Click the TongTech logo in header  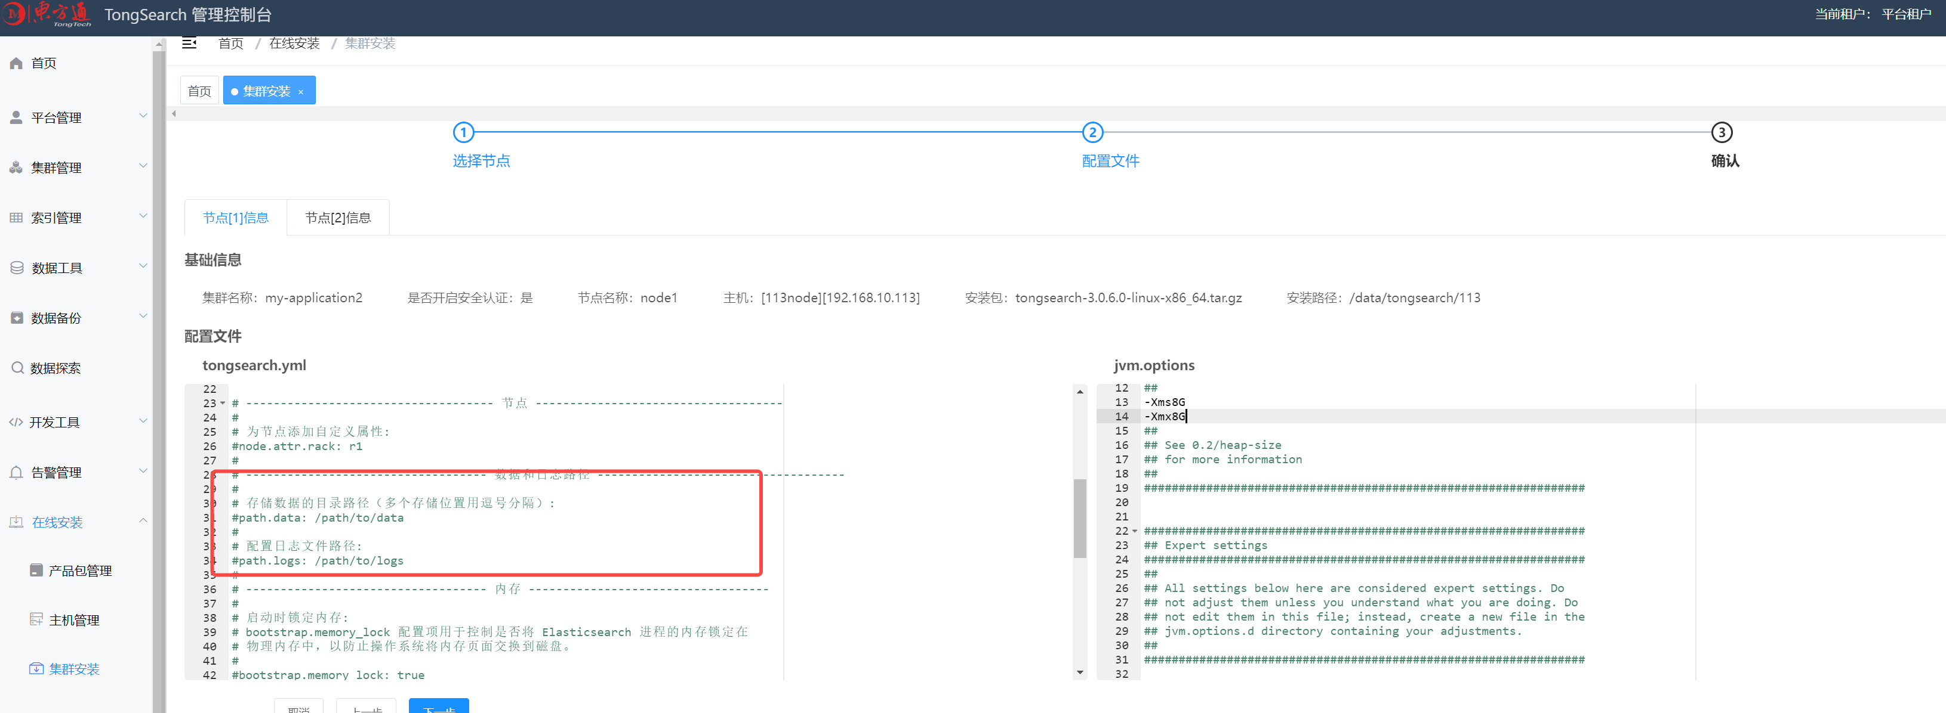[x=47, y=14]
